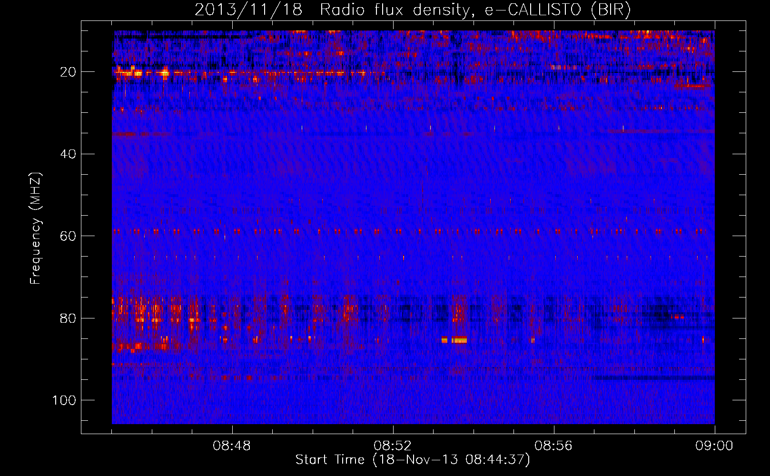770x476 pixels.
Task: Click the 08:52 time tick label
Action: (x=393, y=446)
